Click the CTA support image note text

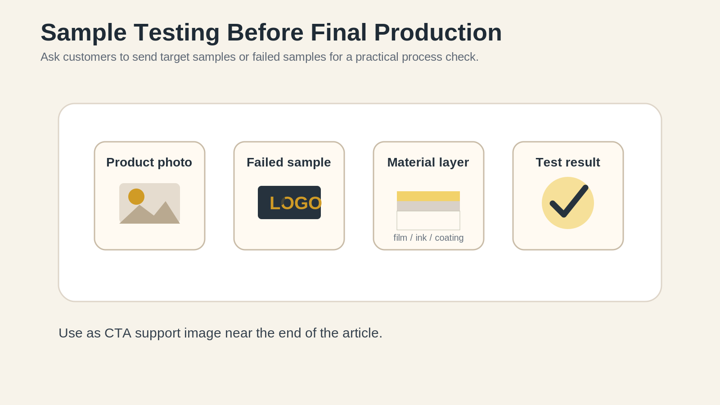(220, 333)
